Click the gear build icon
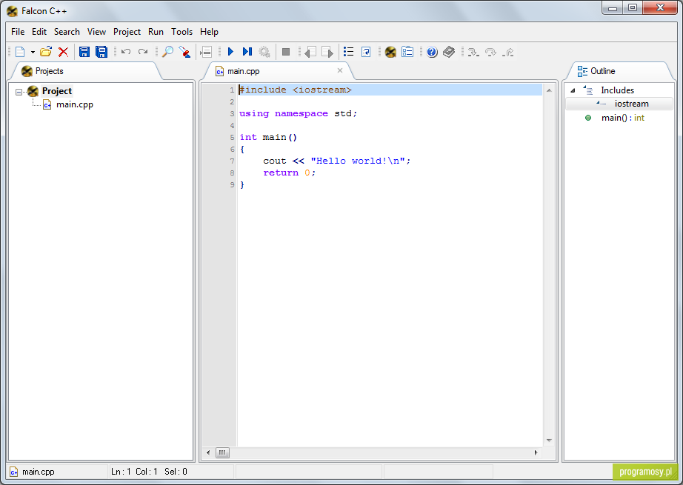Image resolution: width=683 pixels, height=485 pixels. pyautogui.click(x=264, y=53)
